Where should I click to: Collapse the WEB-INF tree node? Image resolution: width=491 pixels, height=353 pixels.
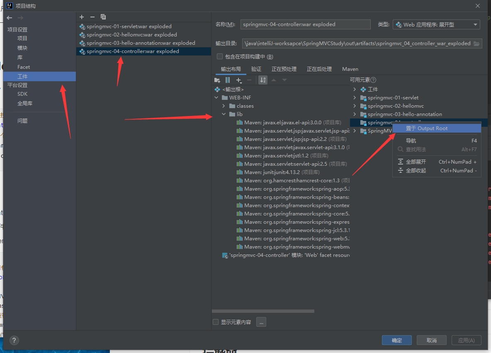pos(216,98)
